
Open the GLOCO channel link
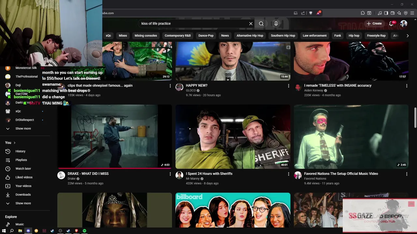coord(191,91)
